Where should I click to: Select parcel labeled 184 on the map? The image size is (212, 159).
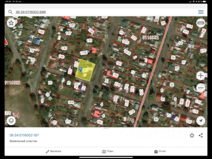(71, 102)
